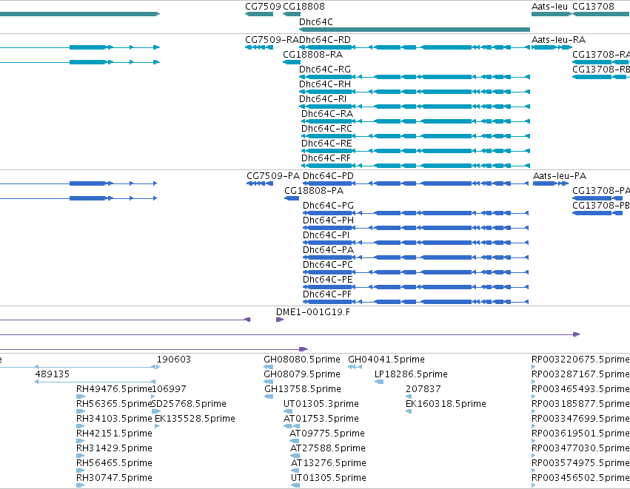This screenshot has width=630, height=489.
Task: Select the 489135 feature label
Action: click(x=53, y=374)
